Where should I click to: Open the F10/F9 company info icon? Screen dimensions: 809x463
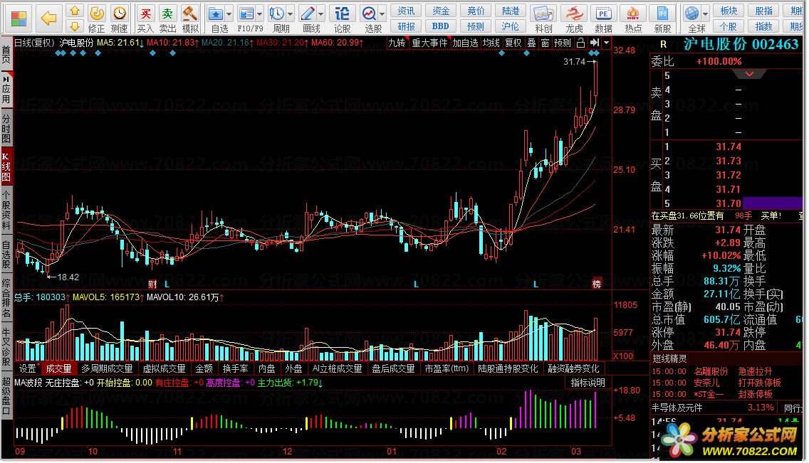pyautogui.click(x=246, y=19)
